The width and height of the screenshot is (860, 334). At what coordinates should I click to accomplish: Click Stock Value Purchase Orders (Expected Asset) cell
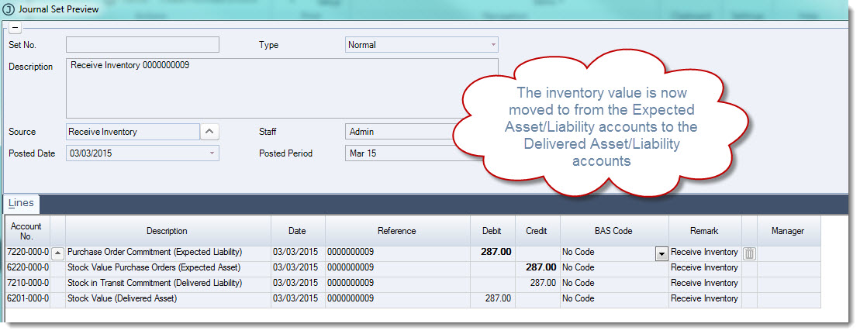(168, 267)
